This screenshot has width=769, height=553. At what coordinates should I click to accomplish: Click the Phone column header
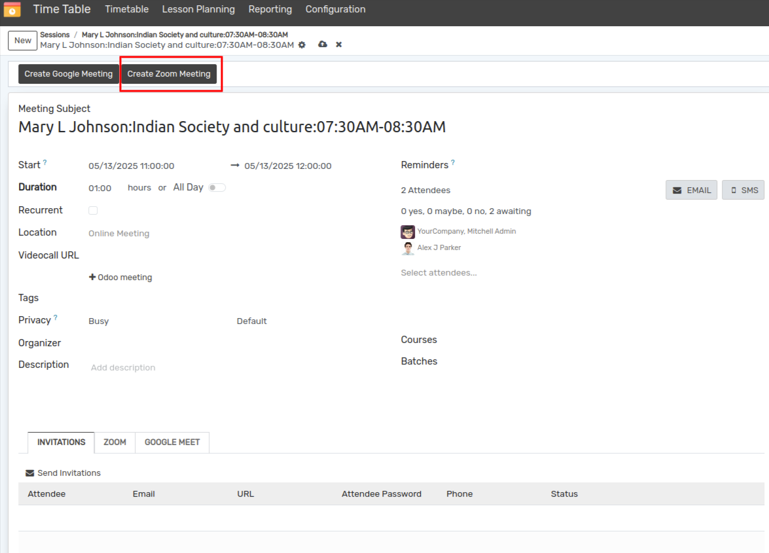tap(459, 494)
